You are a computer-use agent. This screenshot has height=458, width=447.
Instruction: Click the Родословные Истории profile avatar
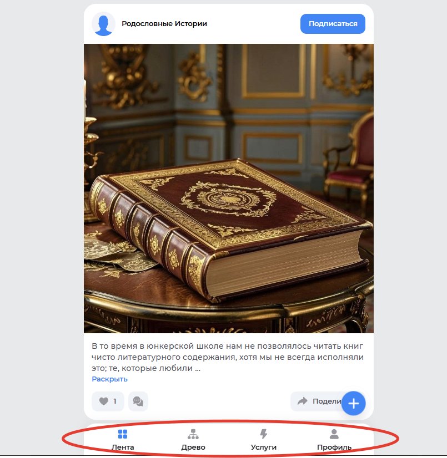(103, 24)
